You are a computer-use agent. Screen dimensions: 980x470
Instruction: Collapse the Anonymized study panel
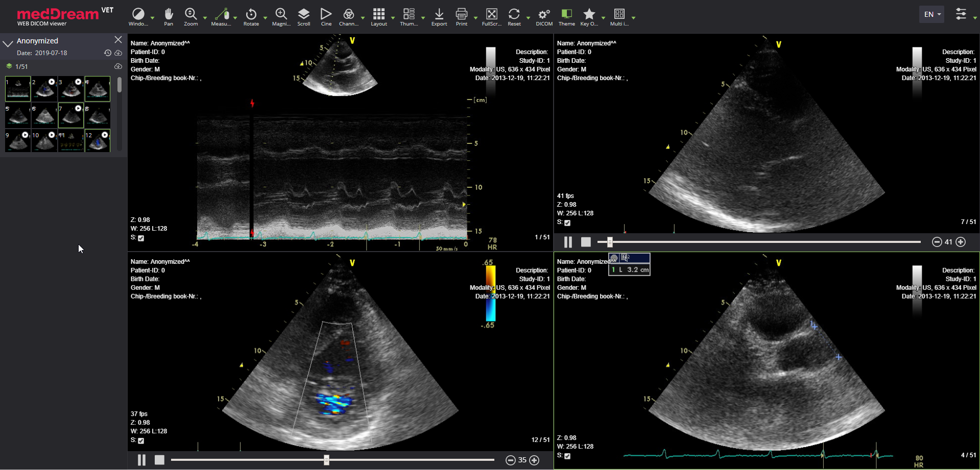pyautogui.click(x=7, y=43)
